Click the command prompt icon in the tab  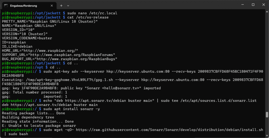tap(6, 6)
